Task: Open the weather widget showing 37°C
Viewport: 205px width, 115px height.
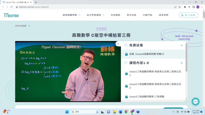Action: (6, 111)
